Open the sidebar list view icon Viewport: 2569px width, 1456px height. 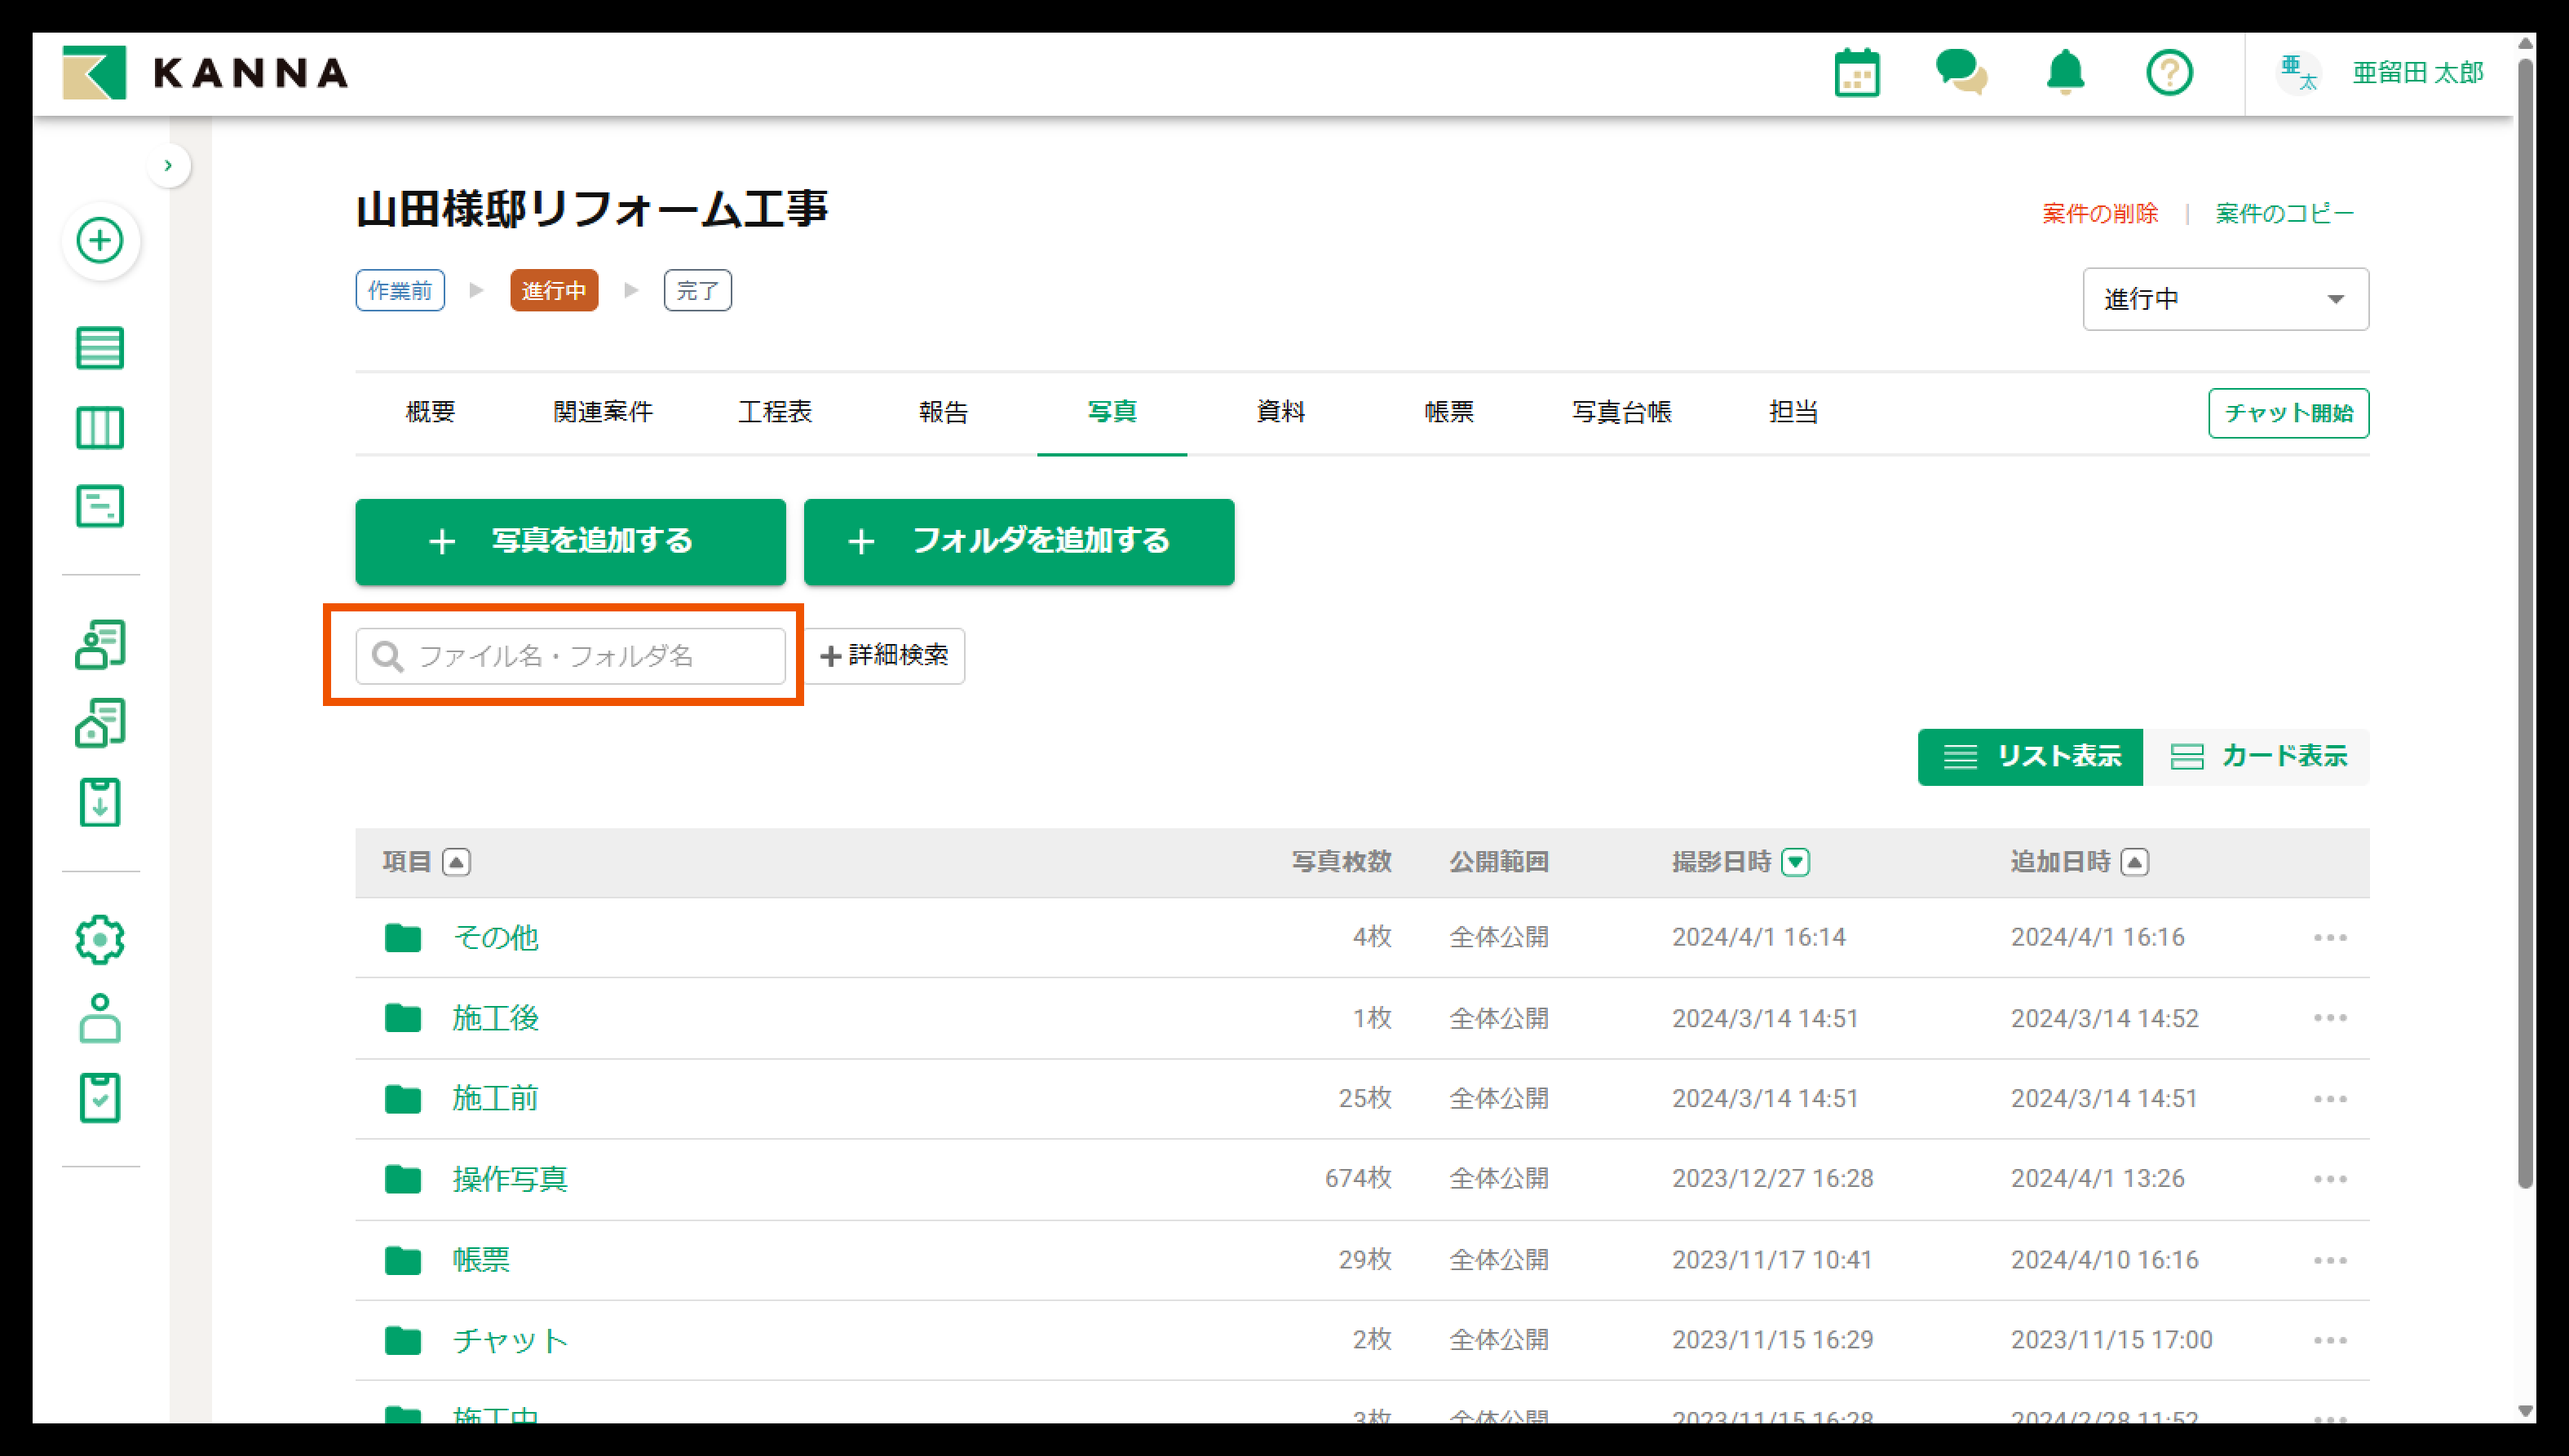pos(100,348)
